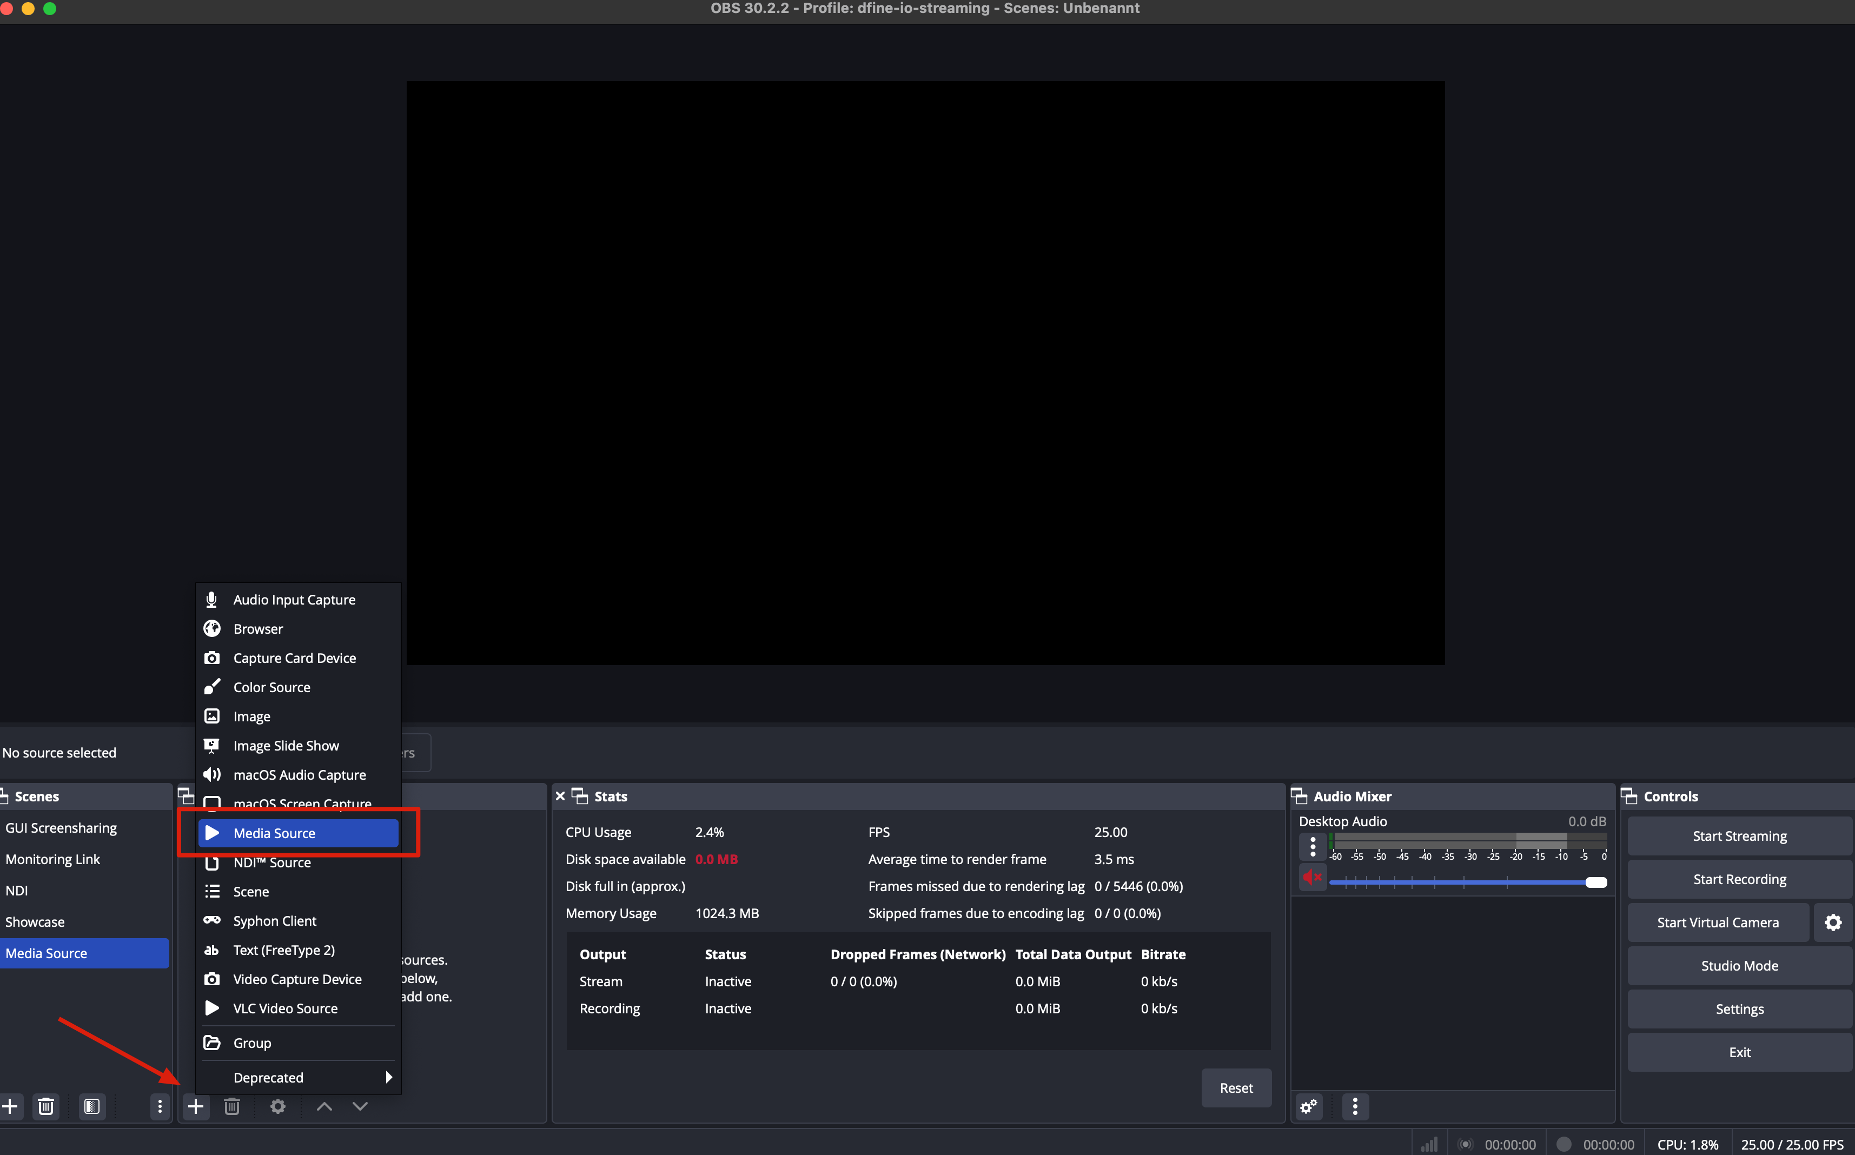Enable Studio Mode
The width and height of the screenshot is (1855, 1155).
click(x=1739, y=966)
